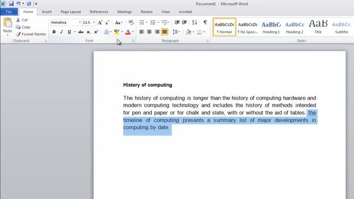Open the Mailings tab
The image size is (354, 199).
tap(124, 12)
